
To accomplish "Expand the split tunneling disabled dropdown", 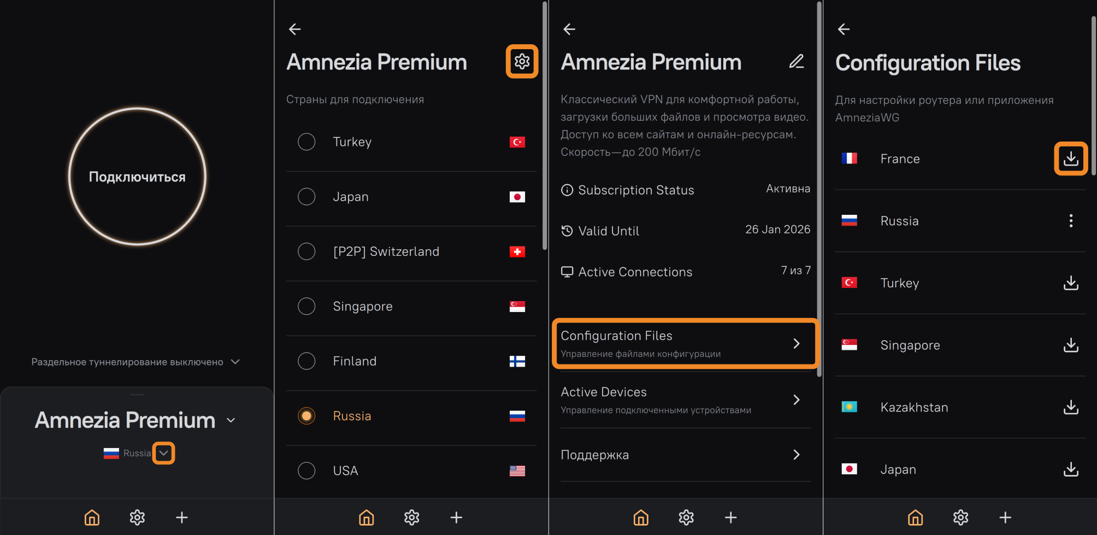I will [235, 362].
